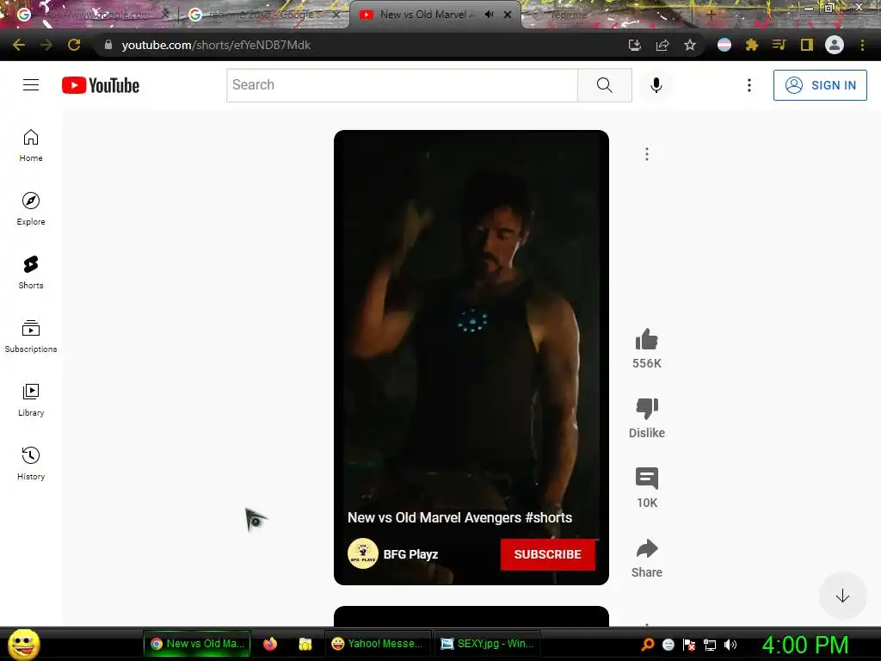Open Explore in sidebar
The image size is (881, 661).
click(31, 209)
